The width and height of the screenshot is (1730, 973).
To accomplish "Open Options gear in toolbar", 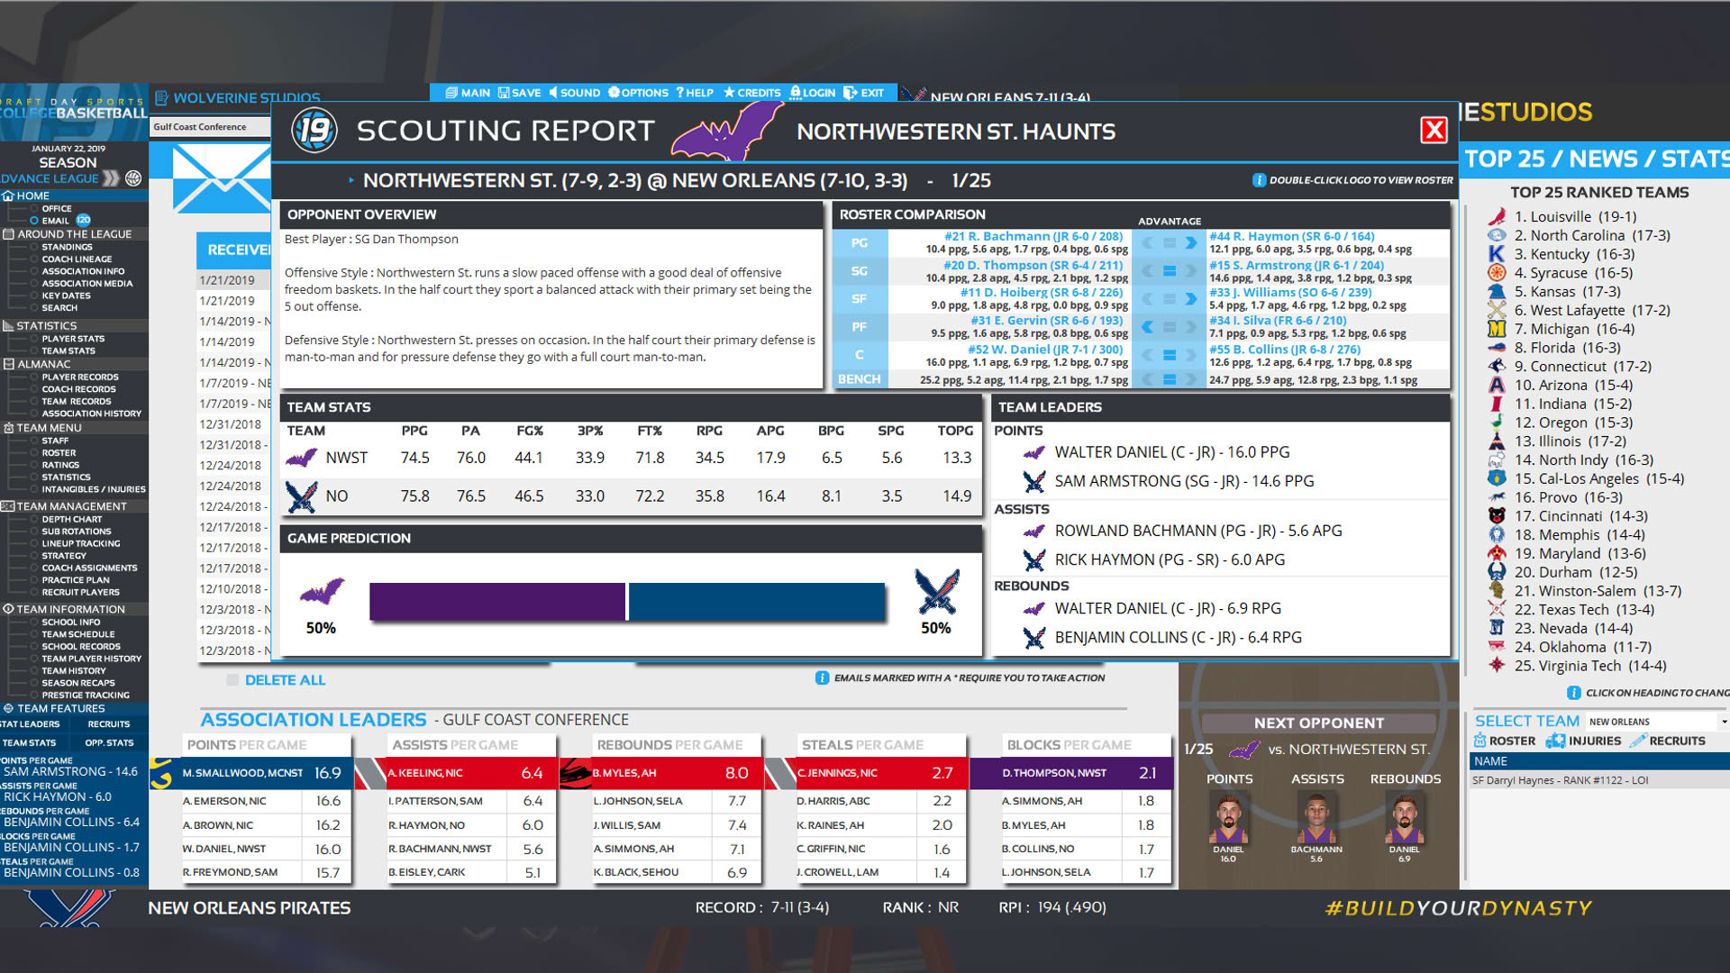I will (614, 93).
